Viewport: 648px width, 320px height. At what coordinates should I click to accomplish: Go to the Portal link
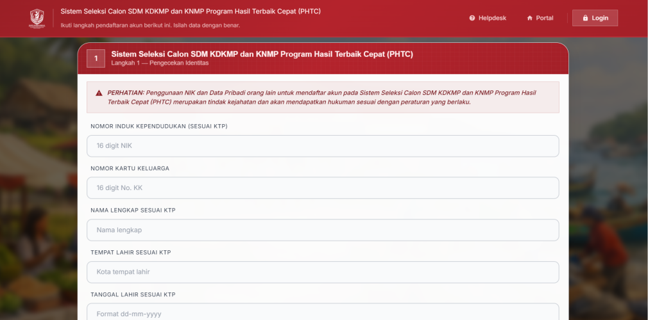544,18
